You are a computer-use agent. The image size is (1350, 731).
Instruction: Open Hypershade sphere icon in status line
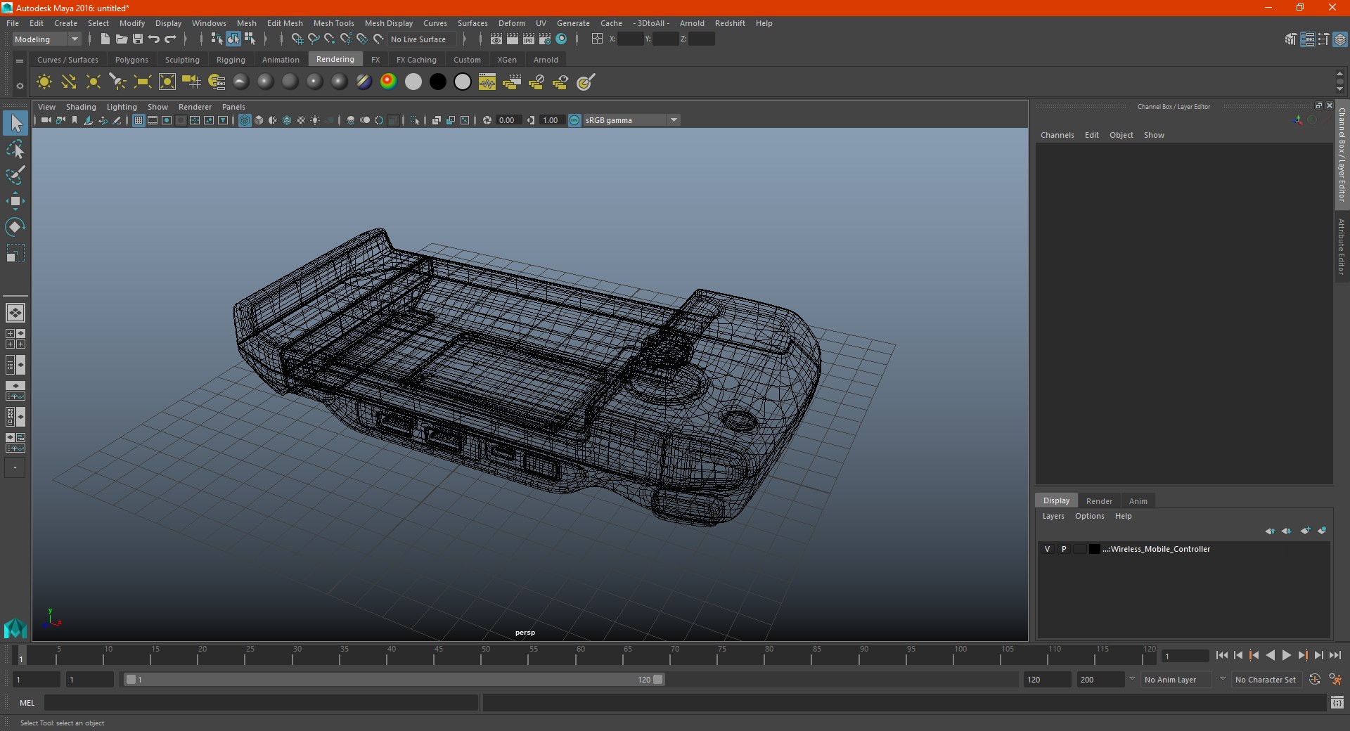pos(561,39)
